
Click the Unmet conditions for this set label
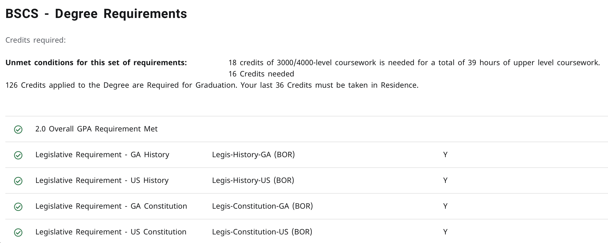click(96, 63)
